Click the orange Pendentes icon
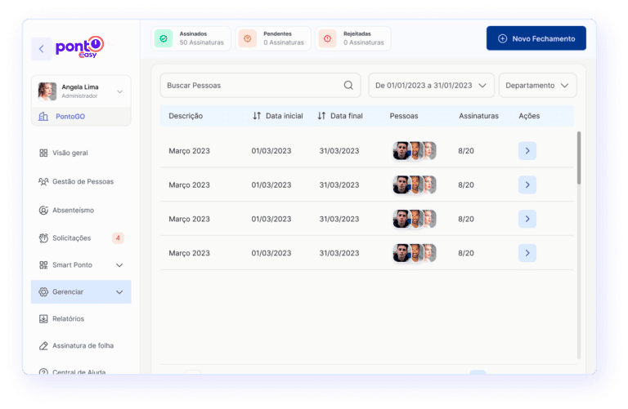Viewport: 628px width, 409px height. [x=248, y=38]
